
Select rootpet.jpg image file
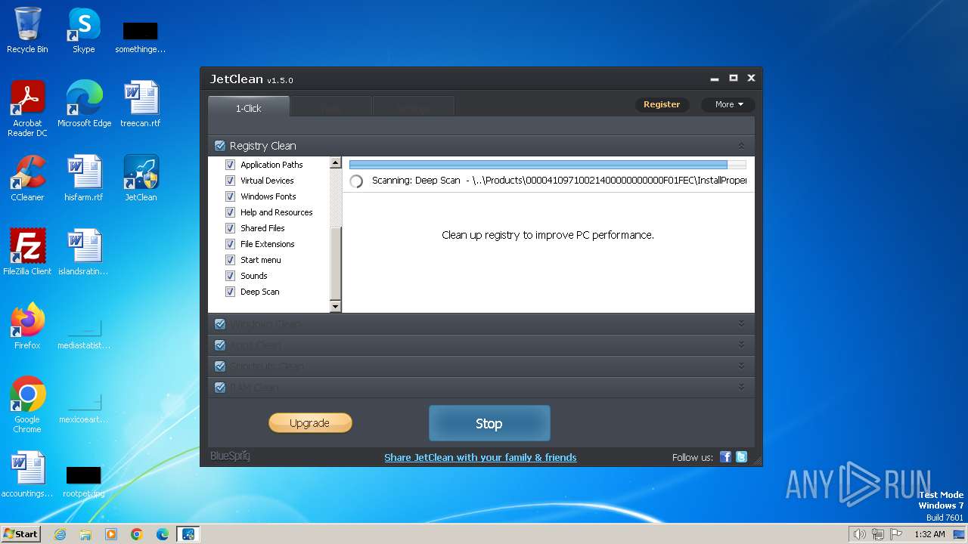pyautogui.click(x=84, y=482)
